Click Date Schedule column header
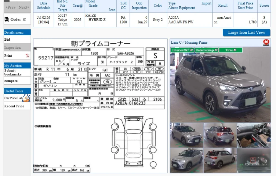 [44, 6]
